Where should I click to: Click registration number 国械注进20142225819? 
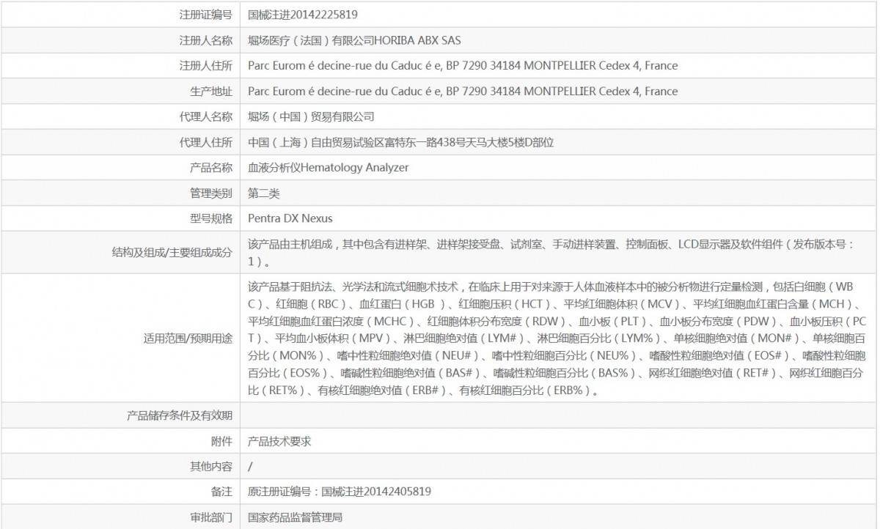(x=303, y=15)
